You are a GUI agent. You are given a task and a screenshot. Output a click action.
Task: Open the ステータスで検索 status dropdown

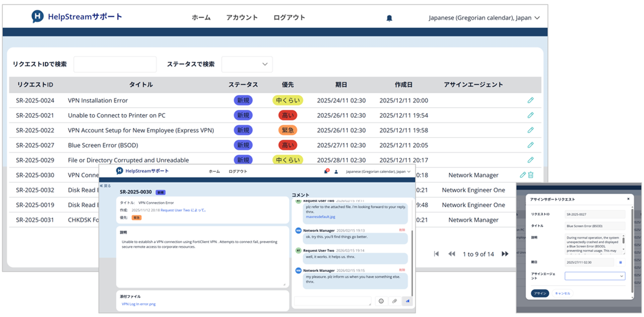coord(247,64)
